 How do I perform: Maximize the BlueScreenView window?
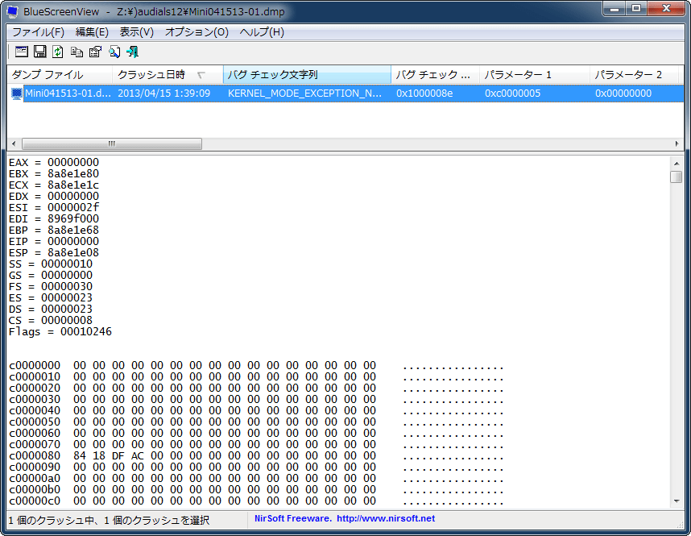click(x=636, y=8)
